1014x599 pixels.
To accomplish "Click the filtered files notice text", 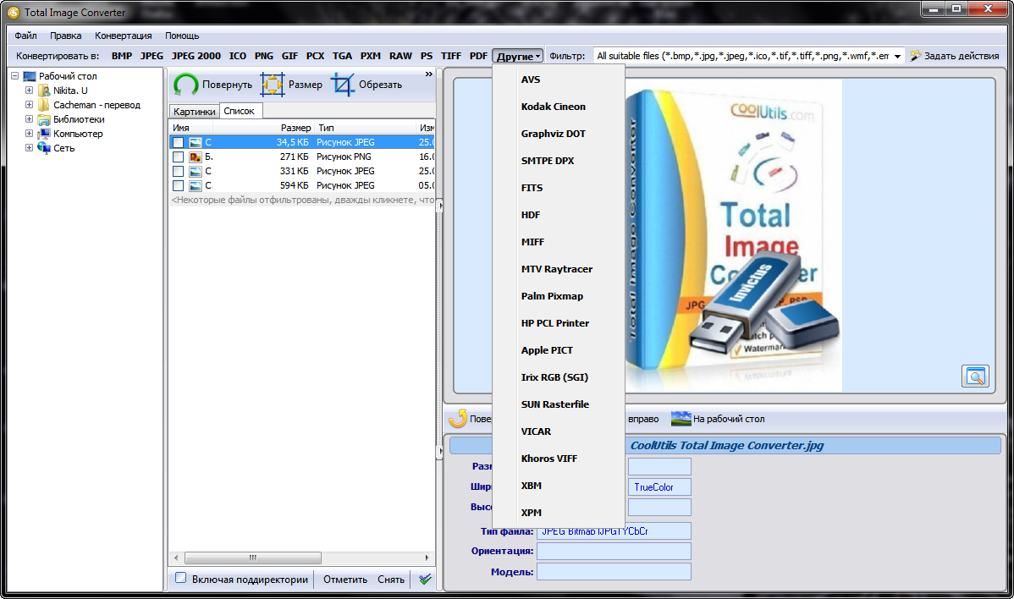I will [x=303, y=201].
